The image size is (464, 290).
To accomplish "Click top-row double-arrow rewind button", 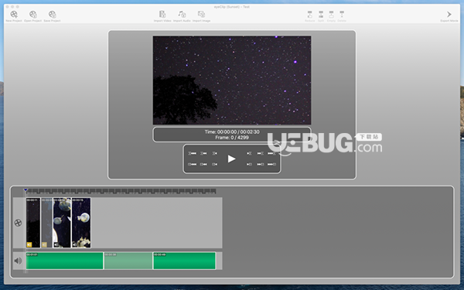I will pyautogui.click(x=203, y=153).
